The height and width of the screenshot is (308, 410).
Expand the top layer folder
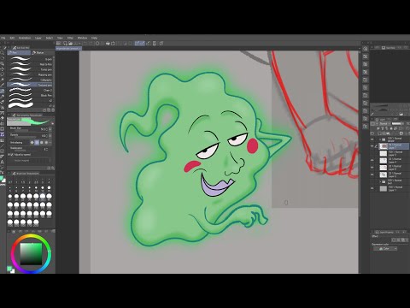point(380,139)
